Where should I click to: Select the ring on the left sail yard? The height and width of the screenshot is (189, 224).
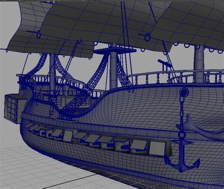(x=38, y=34)
